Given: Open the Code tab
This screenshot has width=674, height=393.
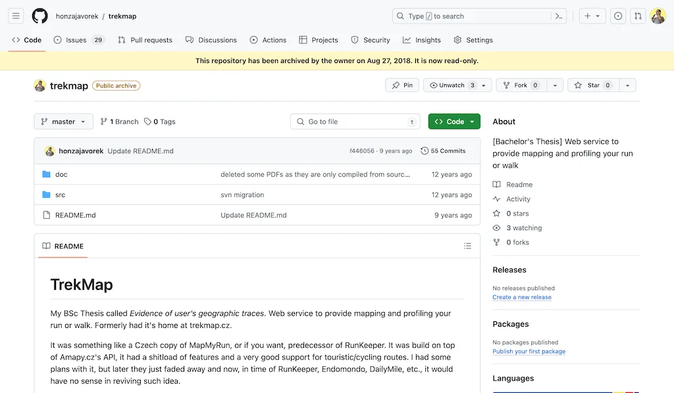Looking at the screenshot, I should pyautogui.click(x=26, y=40).
